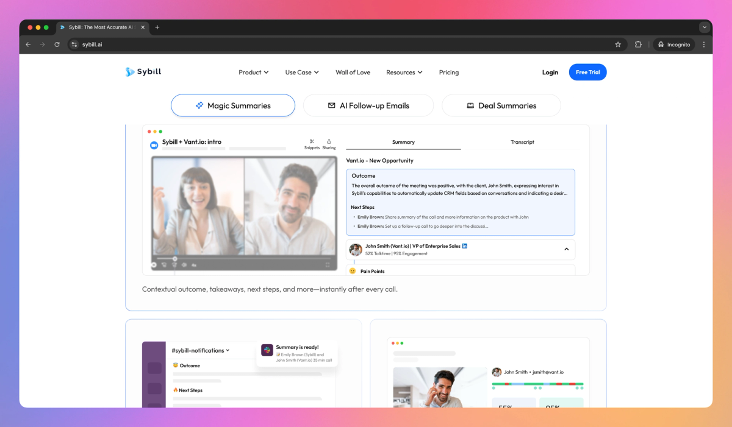Click the 'Next Steps' heading in summary
Viewport: 732px width, 427px height.
[362, 207]
